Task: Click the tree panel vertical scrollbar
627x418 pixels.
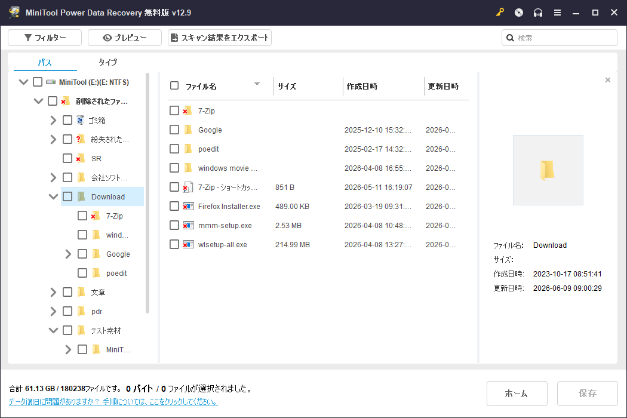Action: point(147,193)
